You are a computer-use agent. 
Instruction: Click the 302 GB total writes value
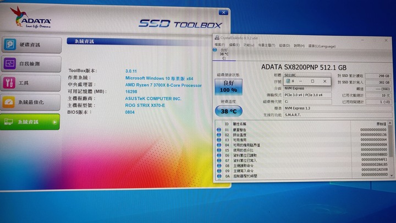click(x=378, y=83)
